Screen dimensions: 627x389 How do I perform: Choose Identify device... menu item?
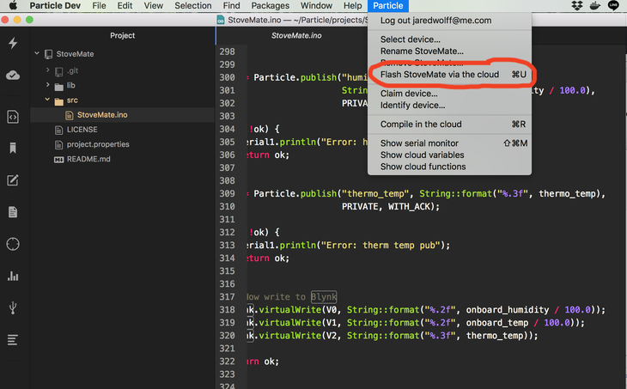pyautogui.click(x=449, y=105)
